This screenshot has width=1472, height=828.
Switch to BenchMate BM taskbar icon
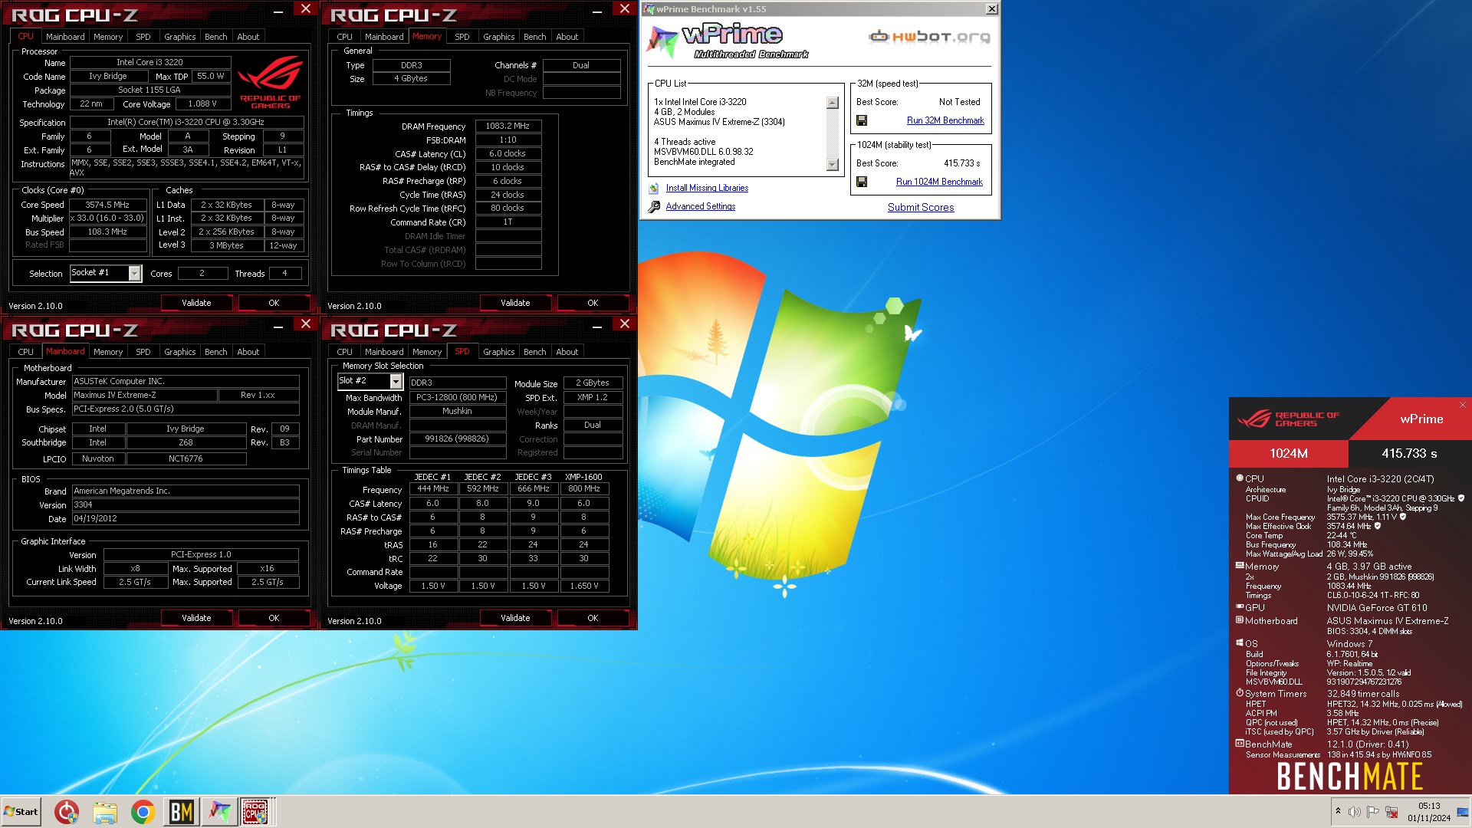point(182,811)
